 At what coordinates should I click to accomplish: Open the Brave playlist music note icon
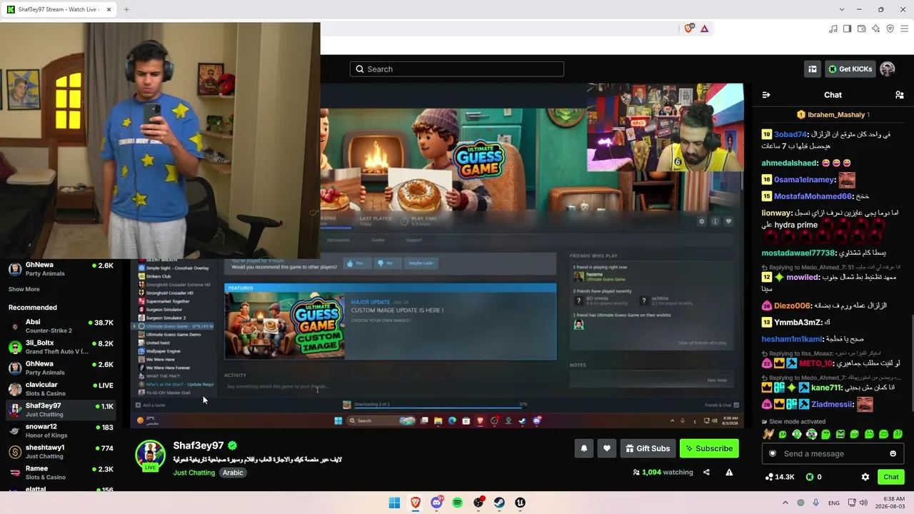(x=833, y=29)
